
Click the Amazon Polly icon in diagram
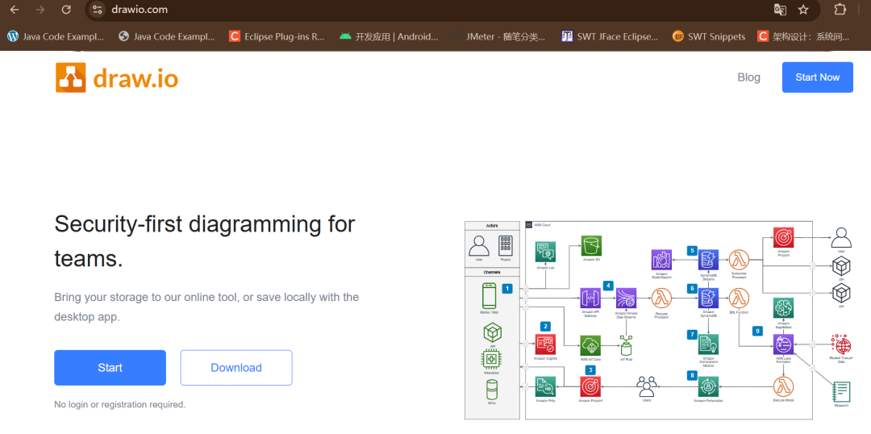click(545, 386)
